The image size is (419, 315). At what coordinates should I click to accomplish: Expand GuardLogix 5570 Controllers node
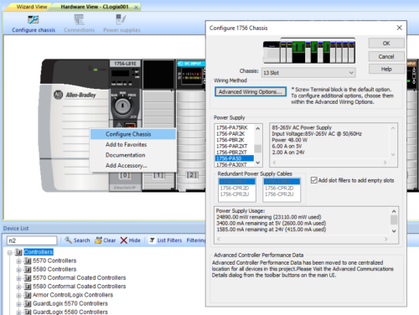point(18,304)
